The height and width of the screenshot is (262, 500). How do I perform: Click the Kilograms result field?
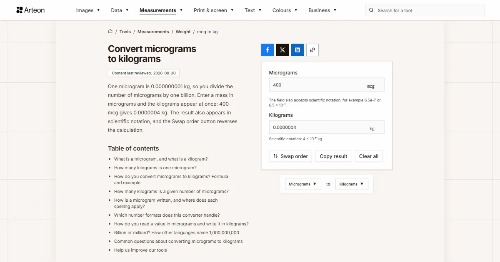(327, 127)
